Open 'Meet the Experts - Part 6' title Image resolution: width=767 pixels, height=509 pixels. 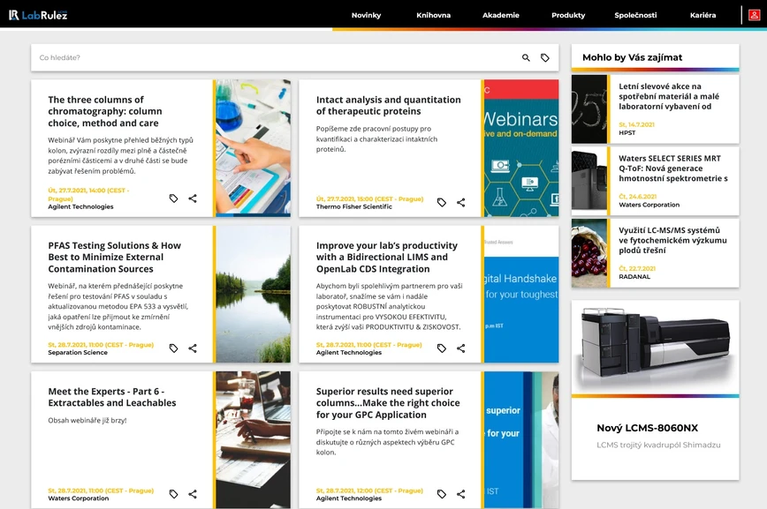coord(112,397)
